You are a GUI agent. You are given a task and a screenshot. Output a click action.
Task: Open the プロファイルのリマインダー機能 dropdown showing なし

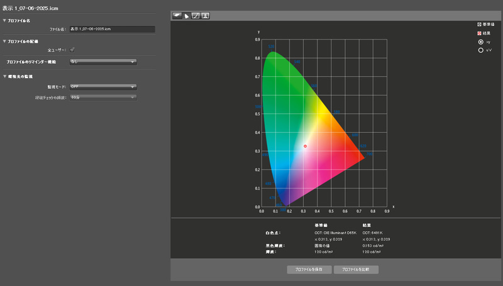[x=103, y=62]
